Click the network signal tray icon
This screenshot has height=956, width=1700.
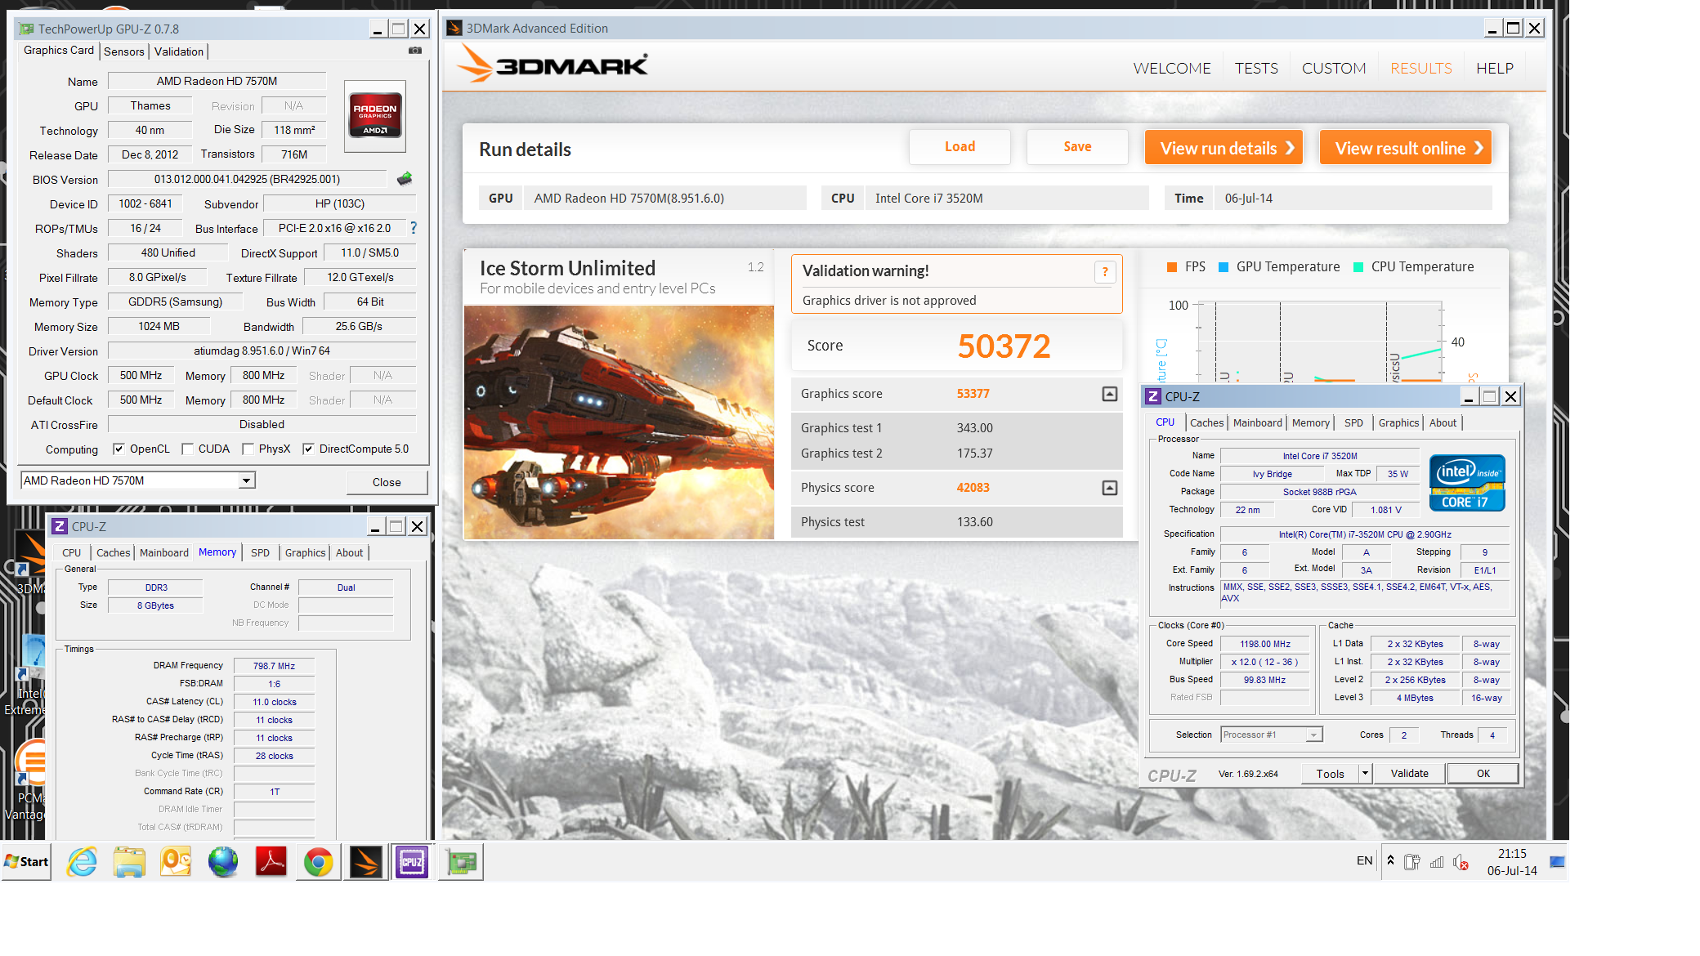click(x=1437, y=862)
